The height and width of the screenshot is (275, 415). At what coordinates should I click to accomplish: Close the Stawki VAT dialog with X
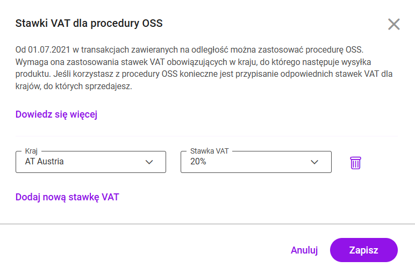394,24
